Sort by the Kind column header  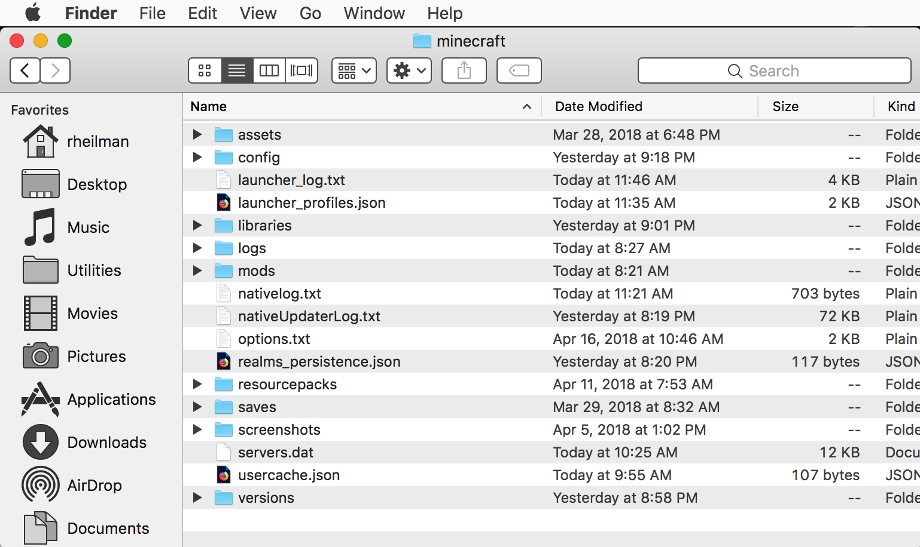(897, 106)
